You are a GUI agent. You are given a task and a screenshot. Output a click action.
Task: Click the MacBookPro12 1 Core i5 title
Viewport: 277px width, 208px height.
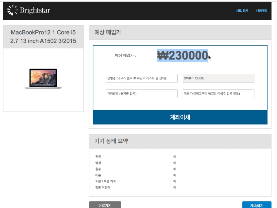coord(43,37)
